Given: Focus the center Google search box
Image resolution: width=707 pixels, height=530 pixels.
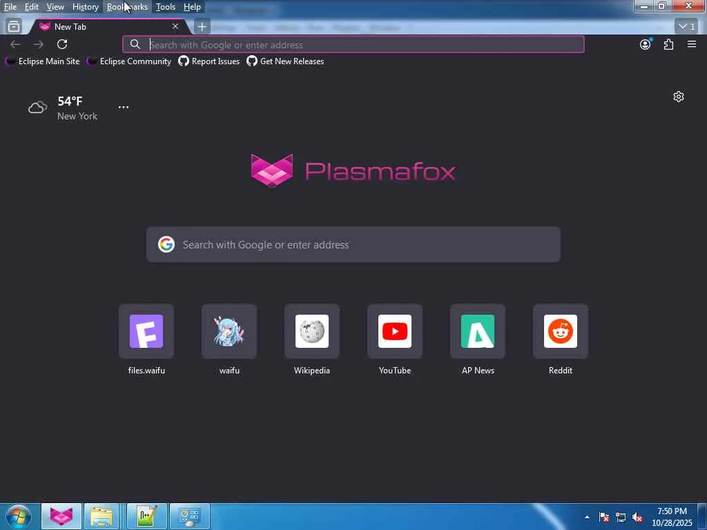Looking at the screenshot, I should tap(353, 244).
